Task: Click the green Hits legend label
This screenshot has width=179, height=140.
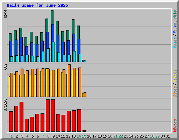Action: [175, 14]
